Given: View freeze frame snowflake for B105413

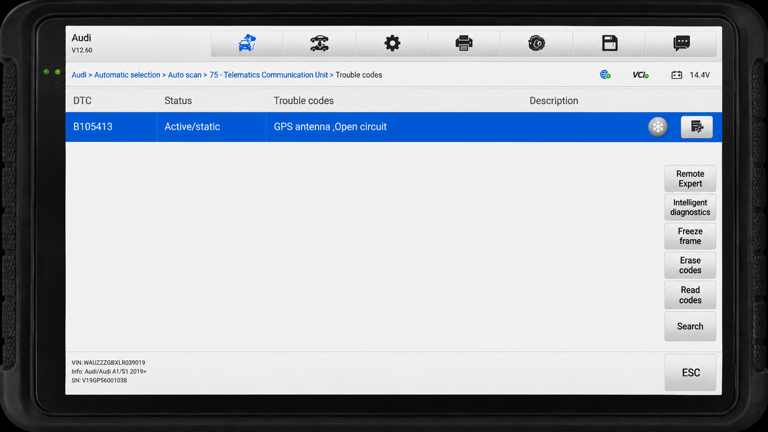Looking at the screenshot, I should [658, 127].
